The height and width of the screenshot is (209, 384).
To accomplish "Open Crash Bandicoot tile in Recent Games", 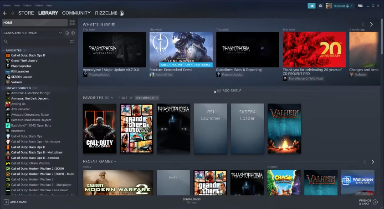I will tap(284, 183).
